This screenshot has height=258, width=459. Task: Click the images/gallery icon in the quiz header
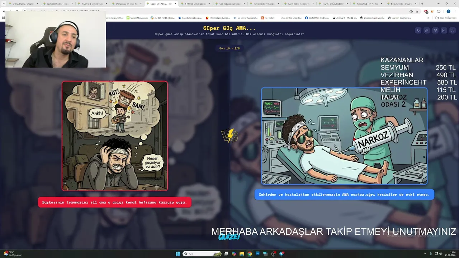point(427,30)
